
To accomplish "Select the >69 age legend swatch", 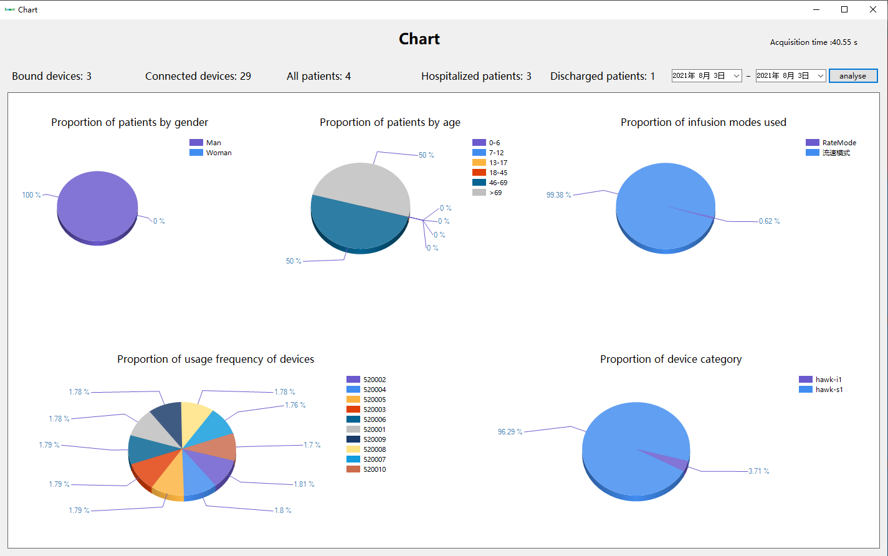I will [x=479, y=193].
